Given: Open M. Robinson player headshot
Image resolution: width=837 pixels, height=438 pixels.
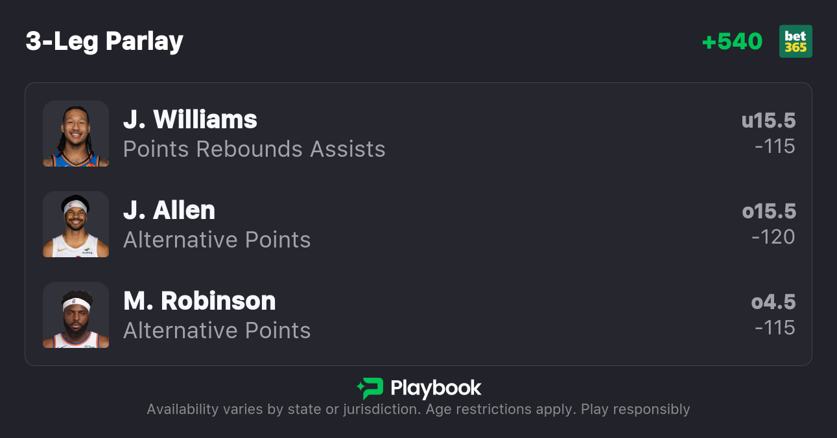Looking at the screenshot, I should (76, 315).
